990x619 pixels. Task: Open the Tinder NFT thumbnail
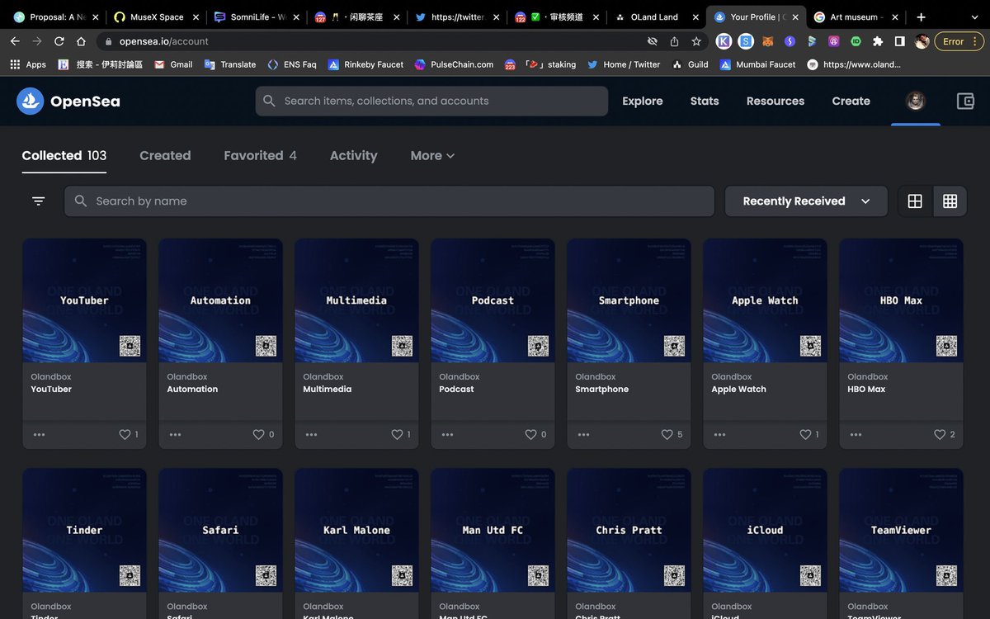84,531
